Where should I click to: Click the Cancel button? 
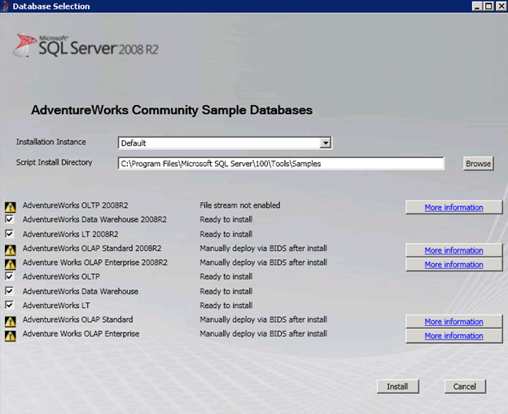click(465, 386)
